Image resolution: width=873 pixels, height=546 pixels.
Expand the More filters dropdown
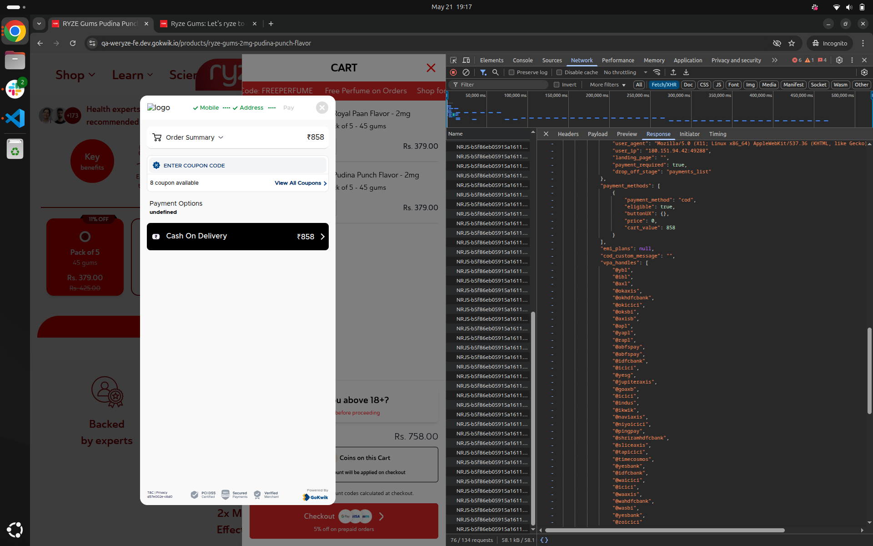(607, 85)
